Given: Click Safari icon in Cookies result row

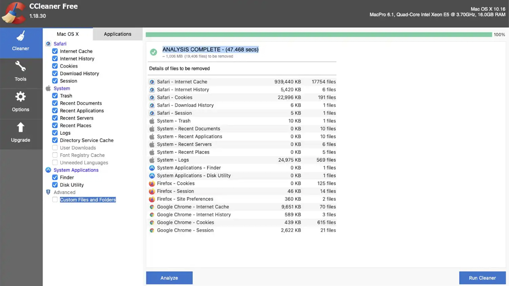Looking at the screenshot, I should pos(152,98).
